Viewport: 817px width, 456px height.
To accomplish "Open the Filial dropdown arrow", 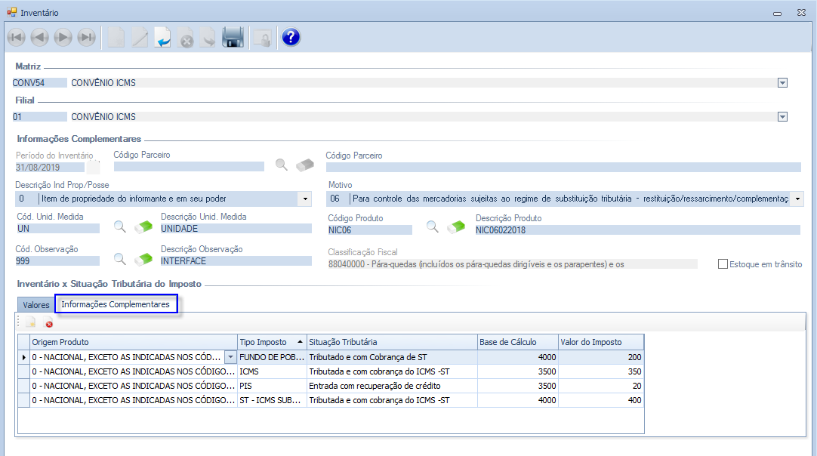I will (x=782, y=117).
